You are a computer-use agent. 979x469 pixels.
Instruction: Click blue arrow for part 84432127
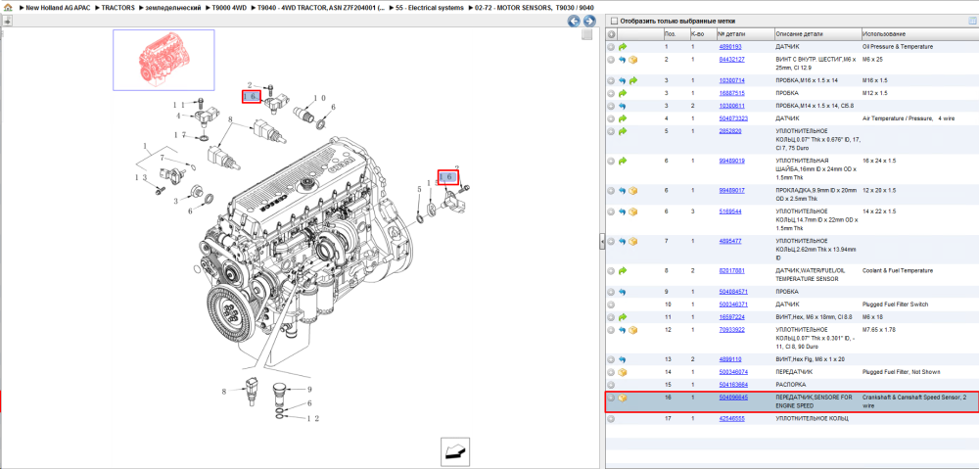(623, 60)
